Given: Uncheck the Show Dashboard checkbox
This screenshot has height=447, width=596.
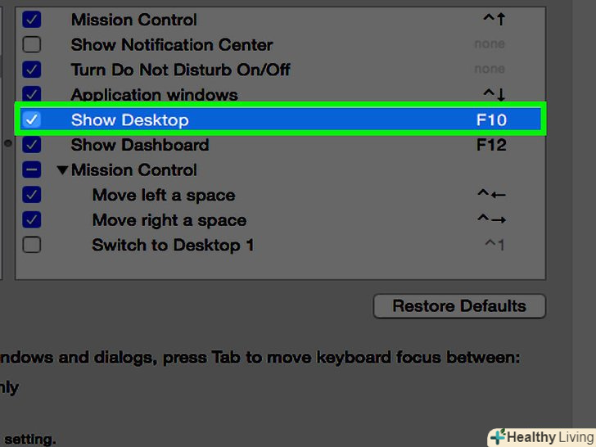Looking at the screenshot, I should [32, 145].
